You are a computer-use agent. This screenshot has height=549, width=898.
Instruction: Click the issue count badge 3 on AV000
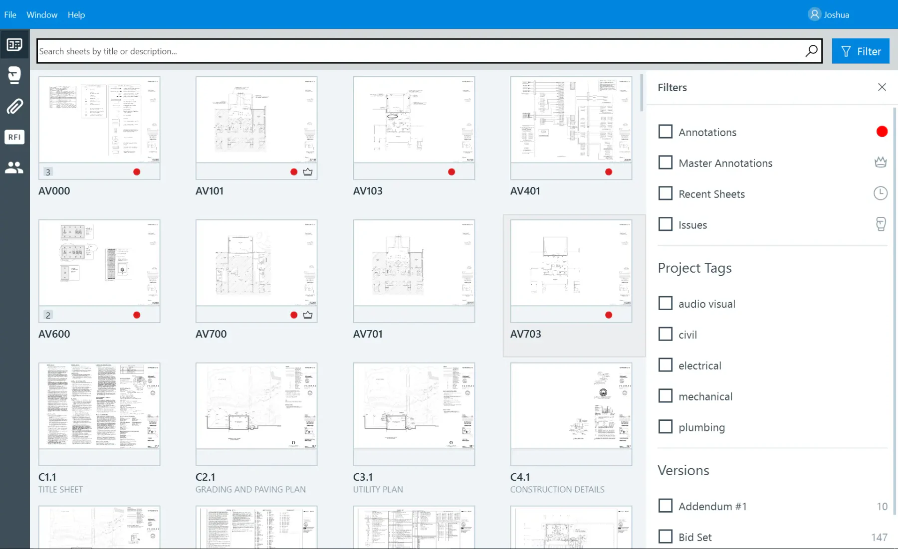pyautogui.click(x=48, y=172)
